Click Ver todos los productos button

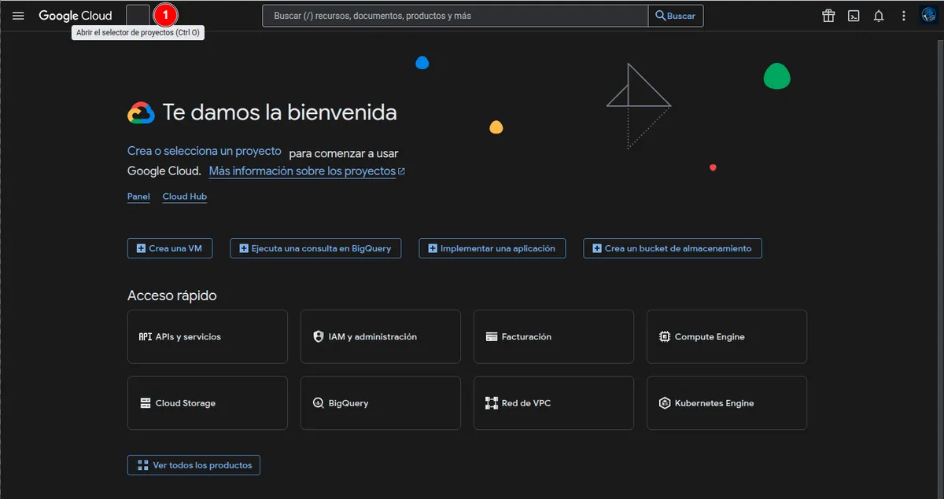click(194, 465)
